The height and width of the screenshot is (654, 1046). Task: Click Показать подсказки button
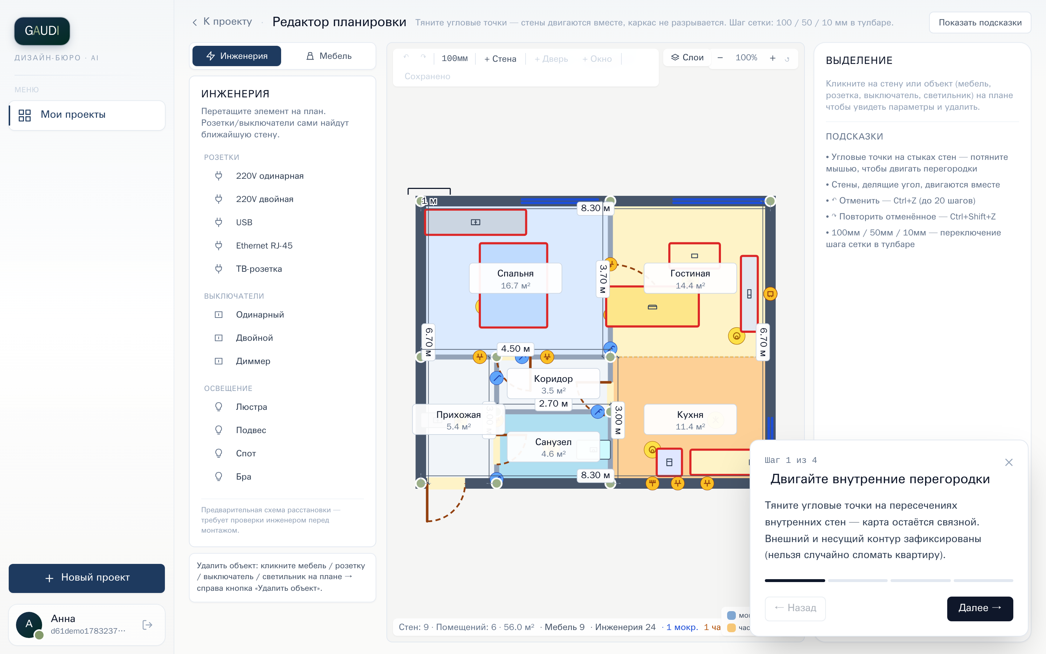tap(980, 23)
